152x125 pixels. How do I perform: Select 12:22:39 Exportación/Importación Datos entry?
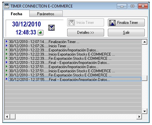(73, 50)
